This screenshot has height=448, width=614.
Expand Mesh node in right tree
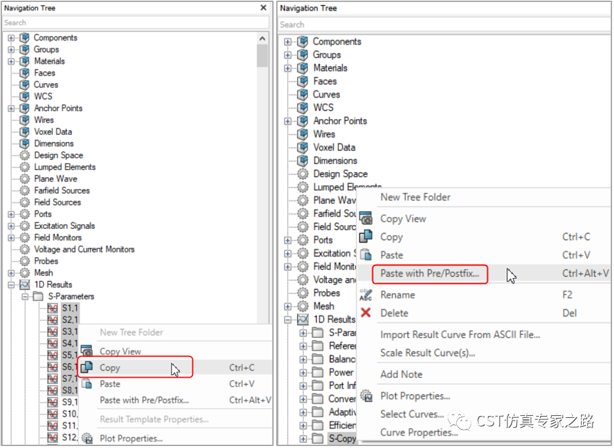(288, 306)
